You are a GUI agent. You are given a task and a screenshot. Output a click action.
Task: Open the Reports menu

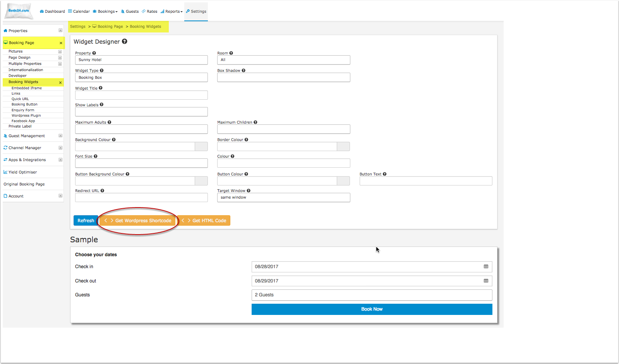171,12
